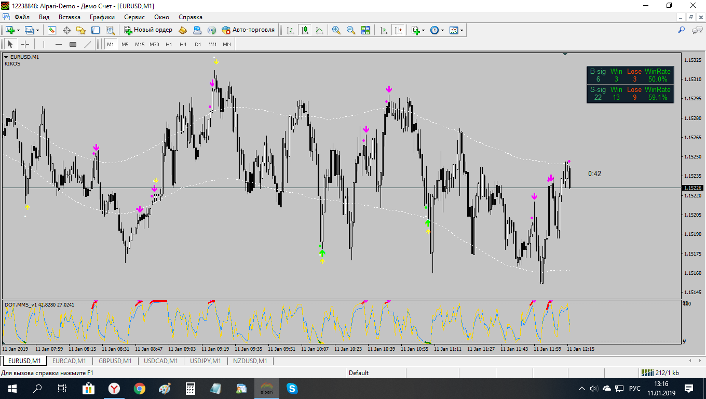Pick the horizontal line drawing tool
706x399 pixels.
point(59,44)
